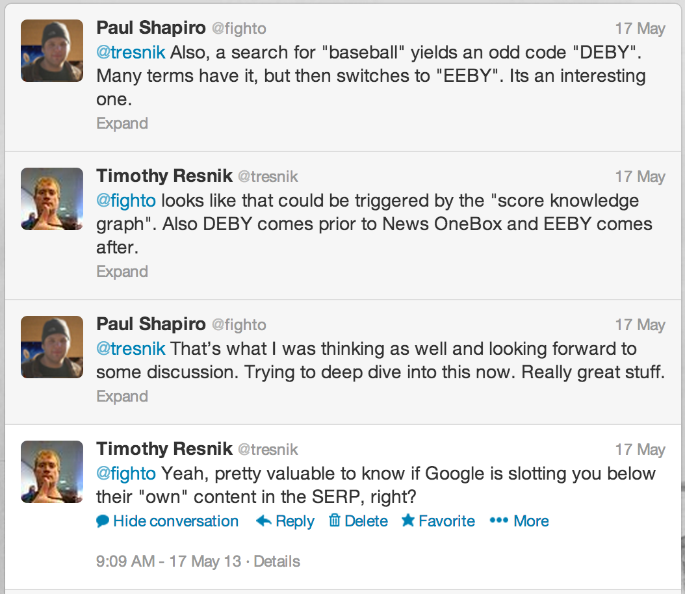Viewport: 685px width, 594px height.
Task: Click the 17 May date on the last tweet
Action: point(640,450)
